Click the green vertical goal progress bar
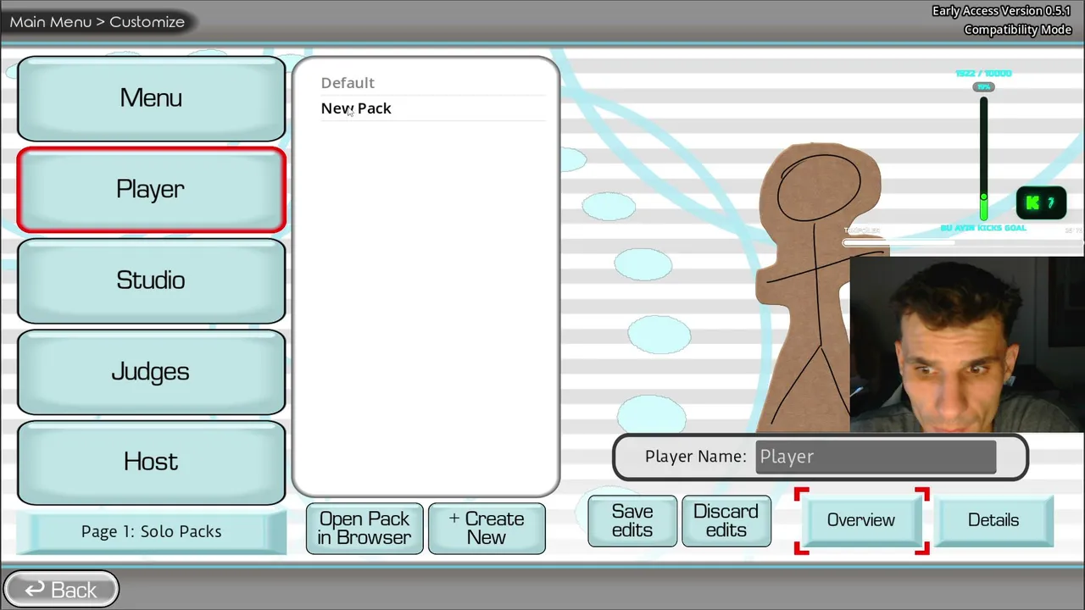The width and height of the screenshot is (1085, 610). 983,158
